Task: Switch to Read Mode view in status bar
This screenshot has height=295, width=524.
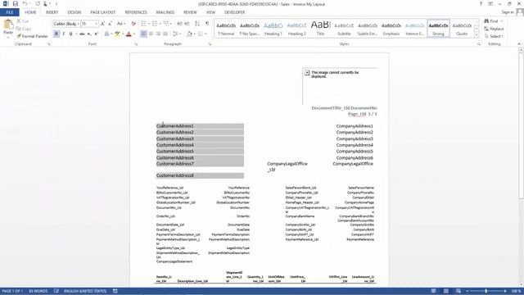Action: pyautogui.click(x=433, y=291)
